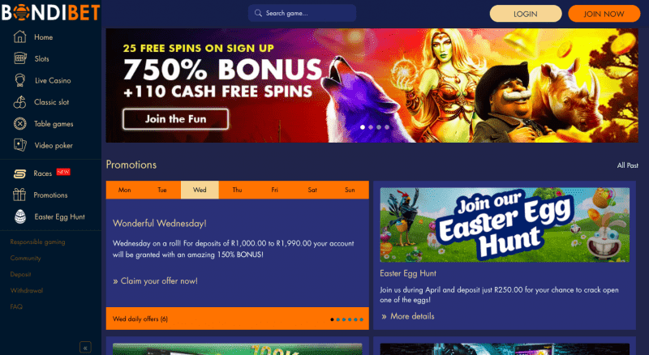Select the Slots machine icon
The height and width of the screenshot is (355, 649).
pos(19,58)
